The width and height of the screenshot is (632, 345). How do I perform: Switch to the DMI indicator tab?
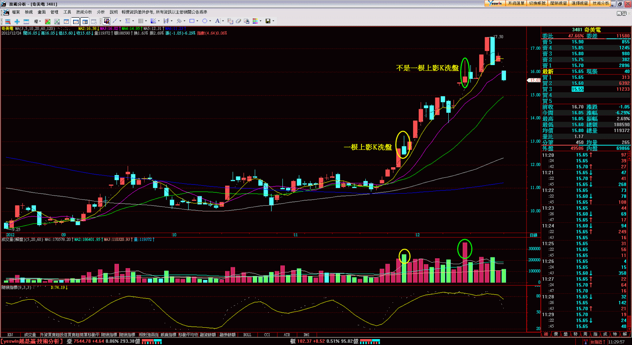(x=307, y=335)
